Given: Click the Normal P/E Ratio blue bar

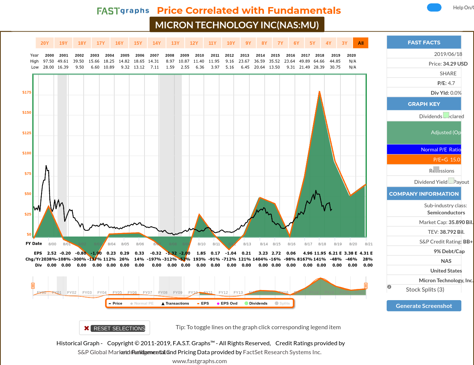Looking at the screenshot, I should click(x=424, y=149).
